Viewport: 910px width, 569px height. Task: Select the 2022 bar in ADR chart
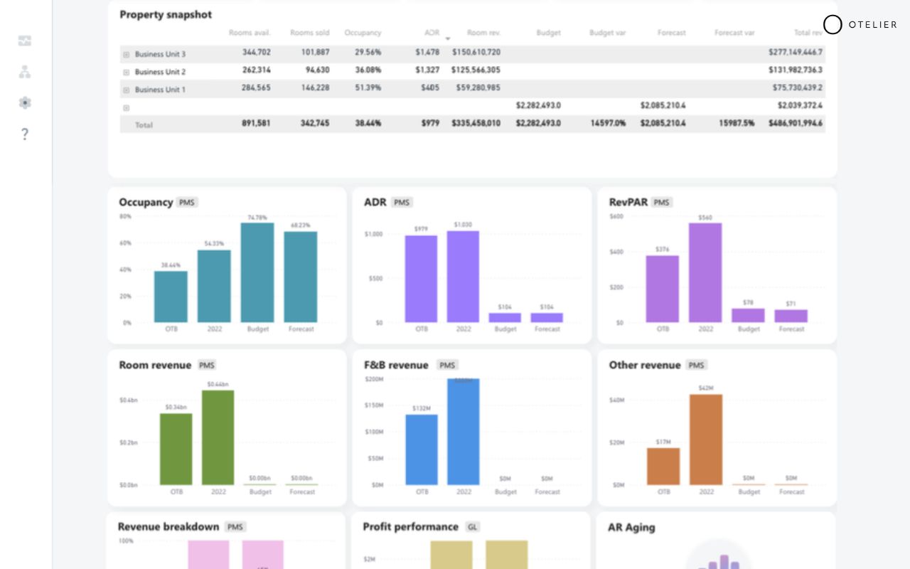[463, 277]
